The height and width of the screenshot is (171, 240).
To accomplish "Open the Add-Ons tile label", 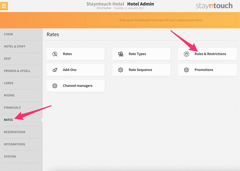I will click(70, 70).
